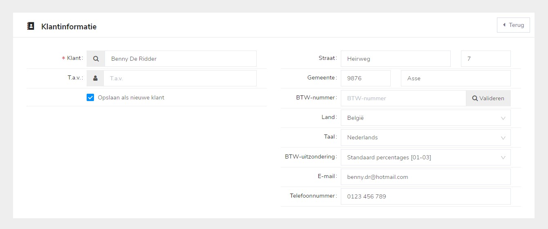The height and width of the screenshot is (229, 548).
Task: Focus the T.a.v. input field
Action: (180, 78)
